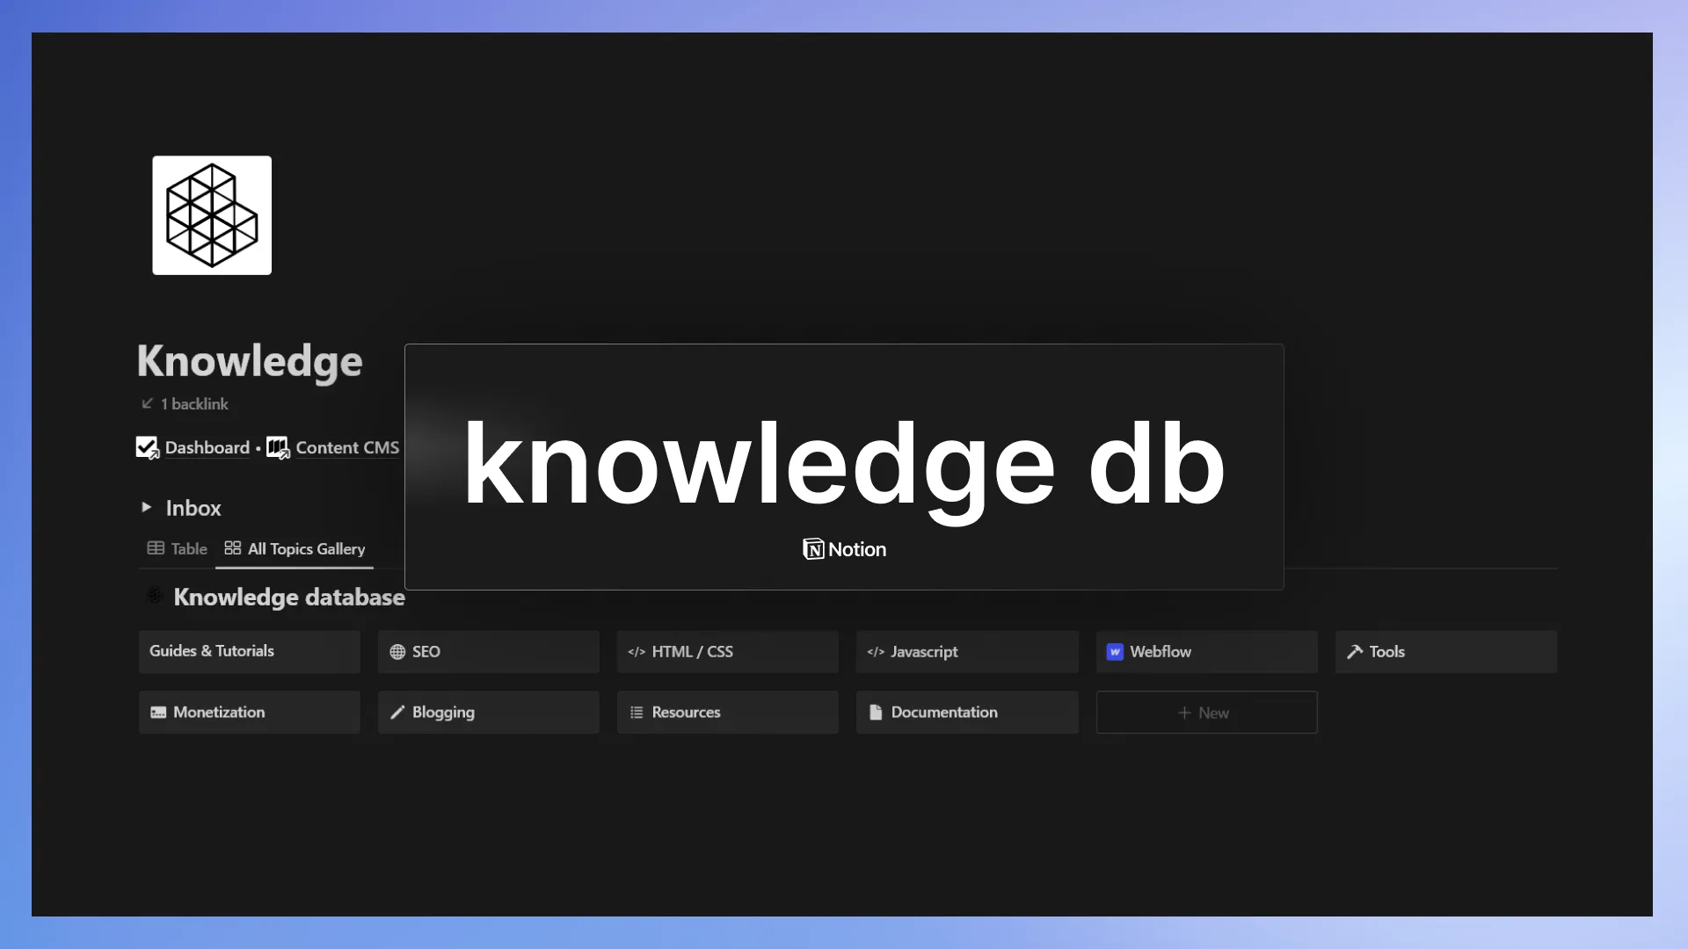Screen dimensions: 1688x949
Task: Click the Documentation page icon
Action: coord(876,712)
